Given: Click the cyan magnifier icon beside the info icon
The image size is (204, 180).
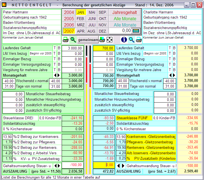Looking at the screenshot, I should click(132, 40).
